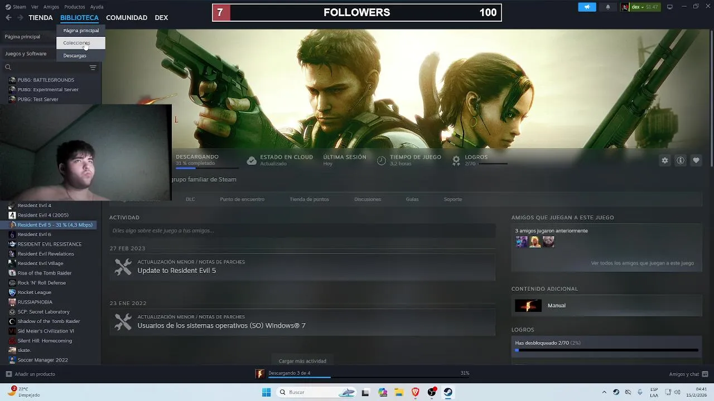Image resolution: width=714 pixels, height=401 pixels.
Task: Open the game info icon
Action: pos(681,160)
